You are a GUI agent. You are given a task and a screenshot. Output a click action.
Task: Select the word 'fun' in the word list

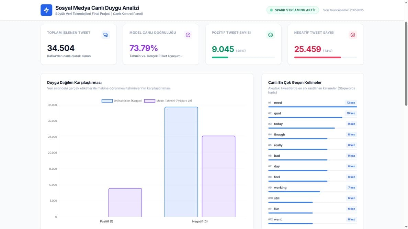tap(276, 209)
